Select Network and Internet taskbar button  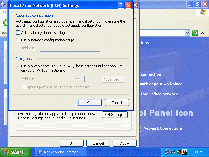(60, 152)
